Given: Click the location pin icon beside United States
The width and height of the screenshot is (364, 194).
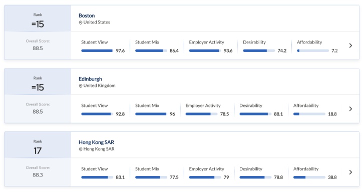Looking at the screenshot, I should (81, 22).
